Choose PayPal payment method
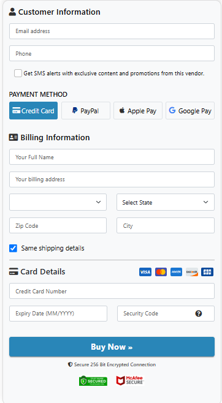This screenshot has height=403, width=222. coord(86,111)
